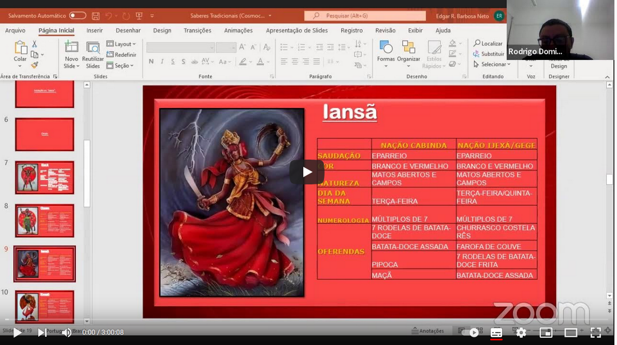Click the Organizar arrange button
The height and width of the screenshot is (345, 617).
[408, 54]
